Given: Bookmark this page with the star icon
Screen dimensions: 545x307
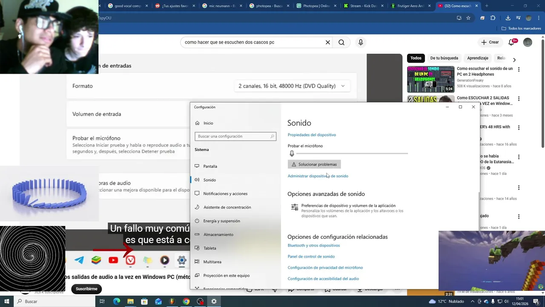Looking at the screenshot, I should 468,18.
